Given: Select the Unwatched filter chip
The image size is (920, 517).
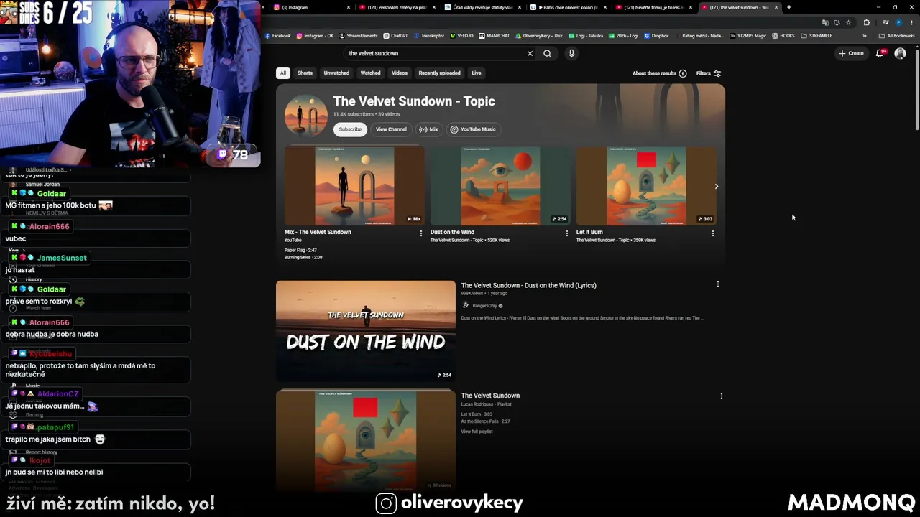Looking at the screenshot, I should (336, 73).
